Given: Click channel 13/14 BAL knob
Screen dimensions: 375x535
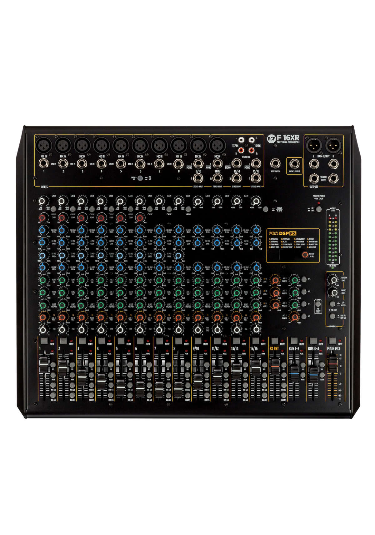Looking at the screenshot, I should (x=237, y=329).
